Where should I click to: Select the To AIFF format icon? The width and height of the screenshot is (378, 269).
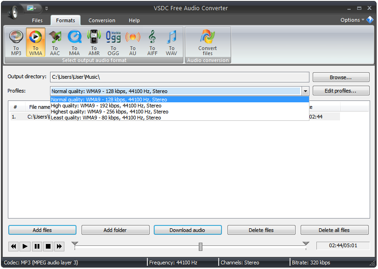(x=152, y=43)
